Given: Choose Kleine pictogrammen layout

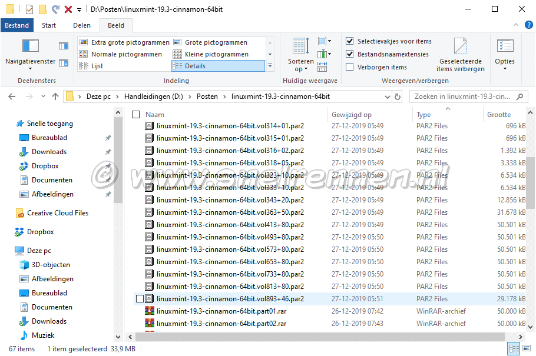Looking at the screenshot, I should coord(211,54).
